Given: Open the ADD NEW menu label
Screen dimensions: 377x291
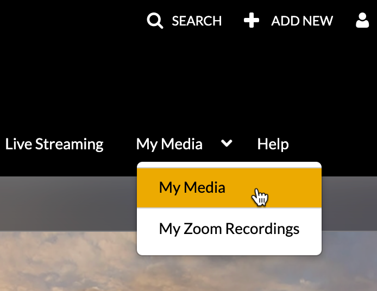Looking at the screenshot, I should click(302, 21).
